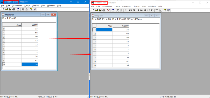210x98 pixels.
Task: Open the Connection menu in Modbus Poll
Action: 107,7
